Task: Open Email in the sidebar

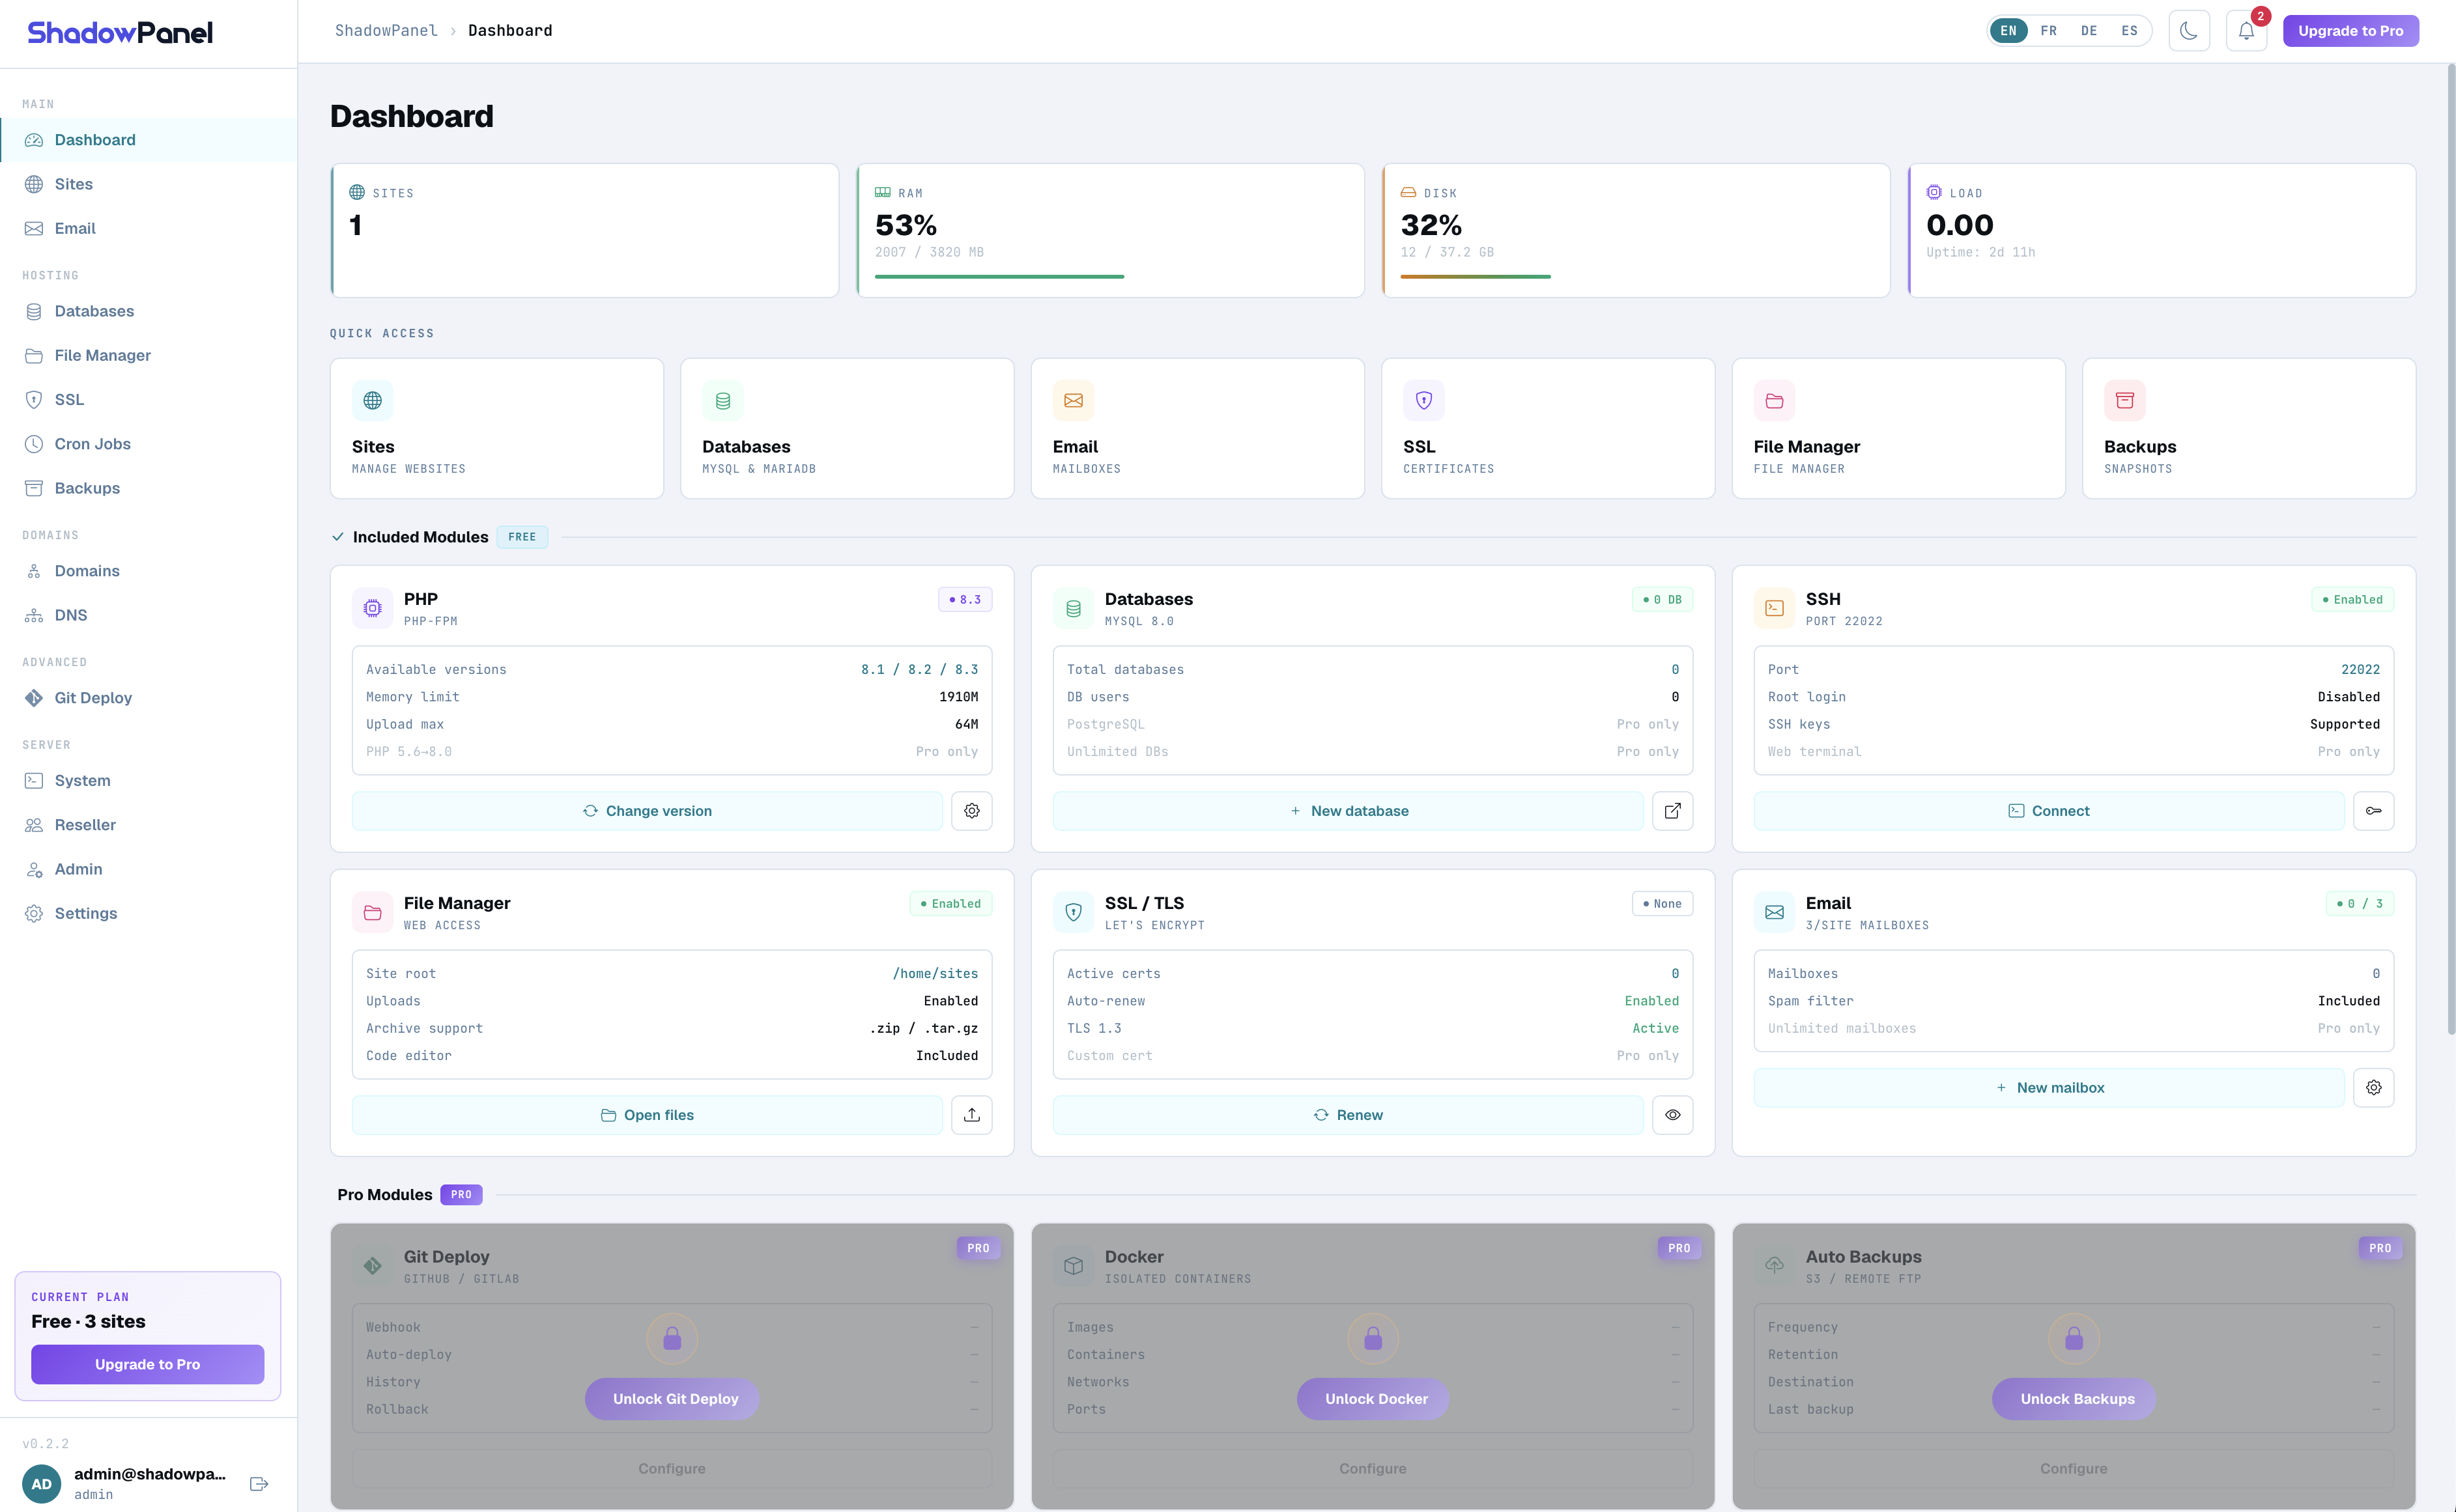Action: tap(148, 228)
